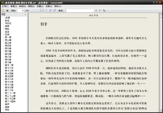Open the 第十九章 bookmark

point(9,87)
